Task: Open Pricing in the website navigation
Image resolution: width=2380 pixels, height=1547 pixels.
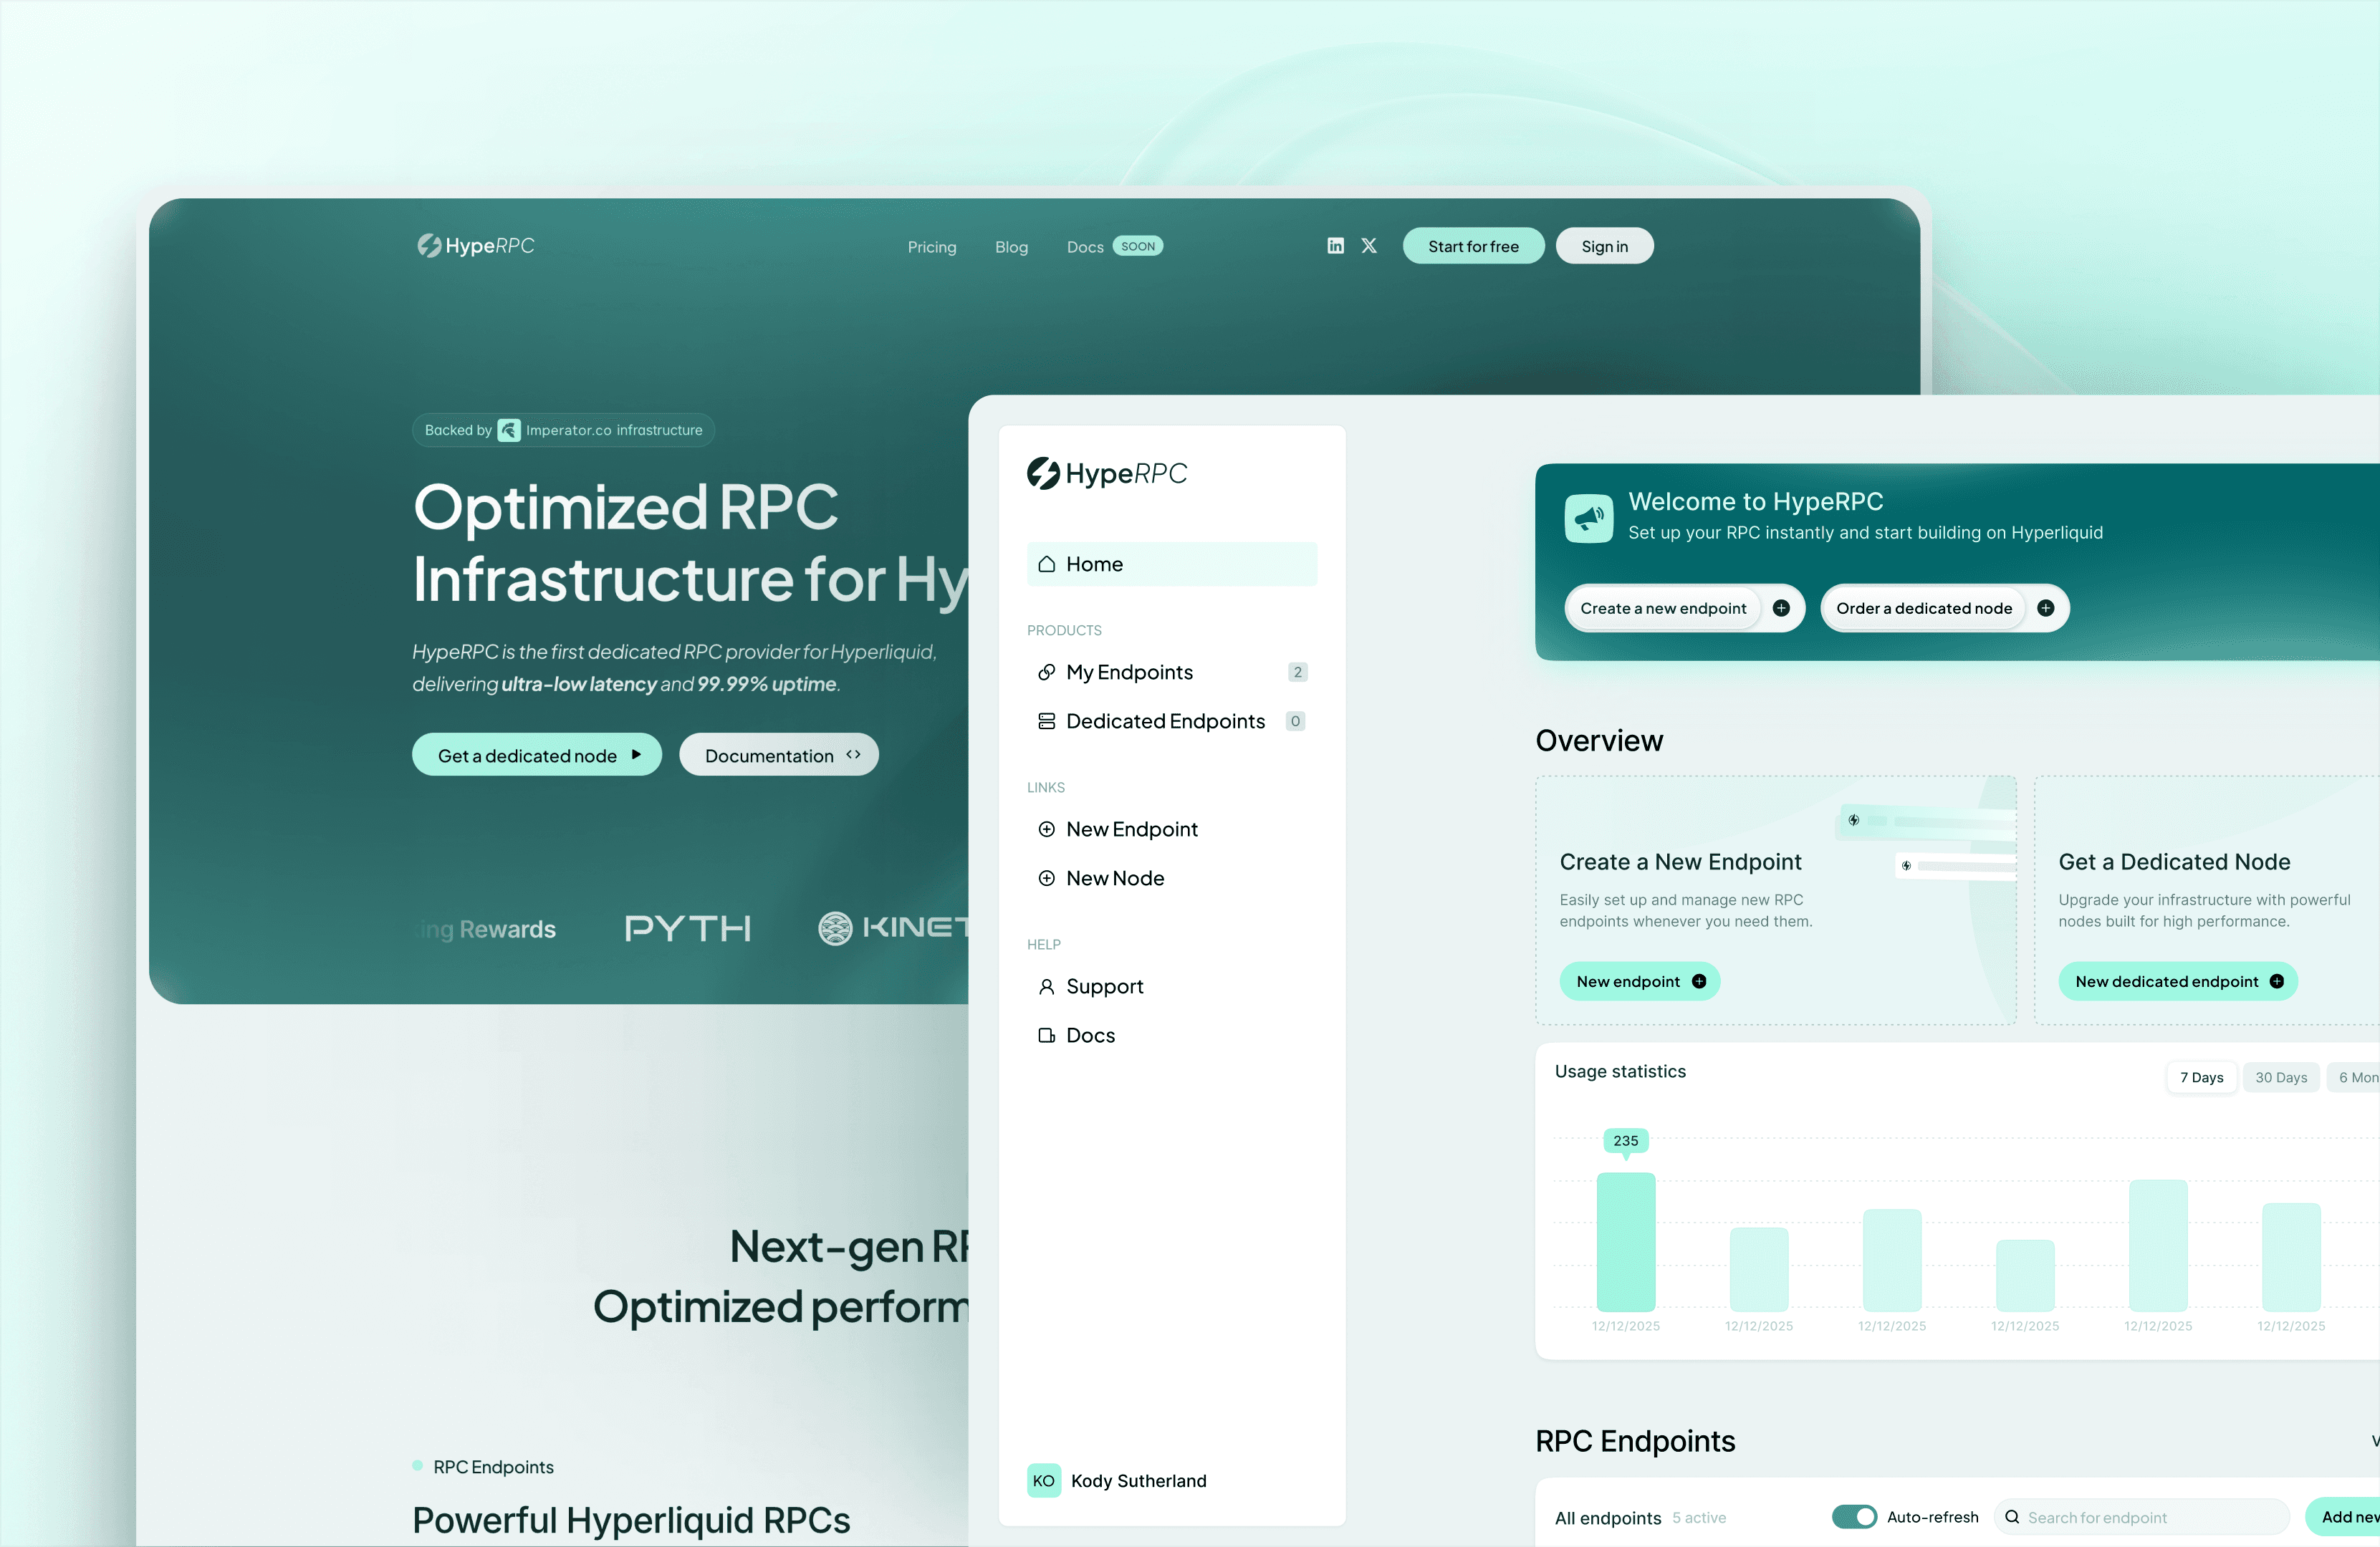Action: coord(932,247)
